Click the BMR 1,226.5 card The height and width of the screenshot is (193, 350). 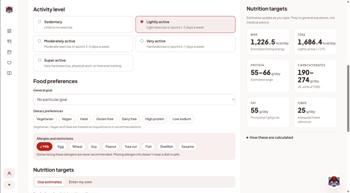coord(268,42)
